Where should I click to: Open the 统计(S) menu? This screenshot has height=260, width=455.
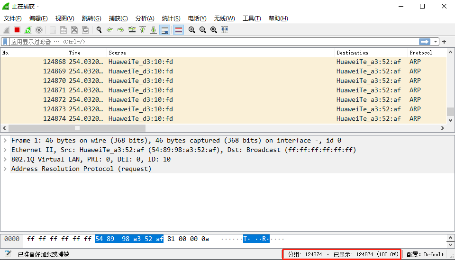click(x=171, y=18)
